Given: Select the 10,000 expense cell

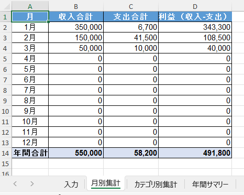Looking at the screenshot, I should [x=131, y=48].
